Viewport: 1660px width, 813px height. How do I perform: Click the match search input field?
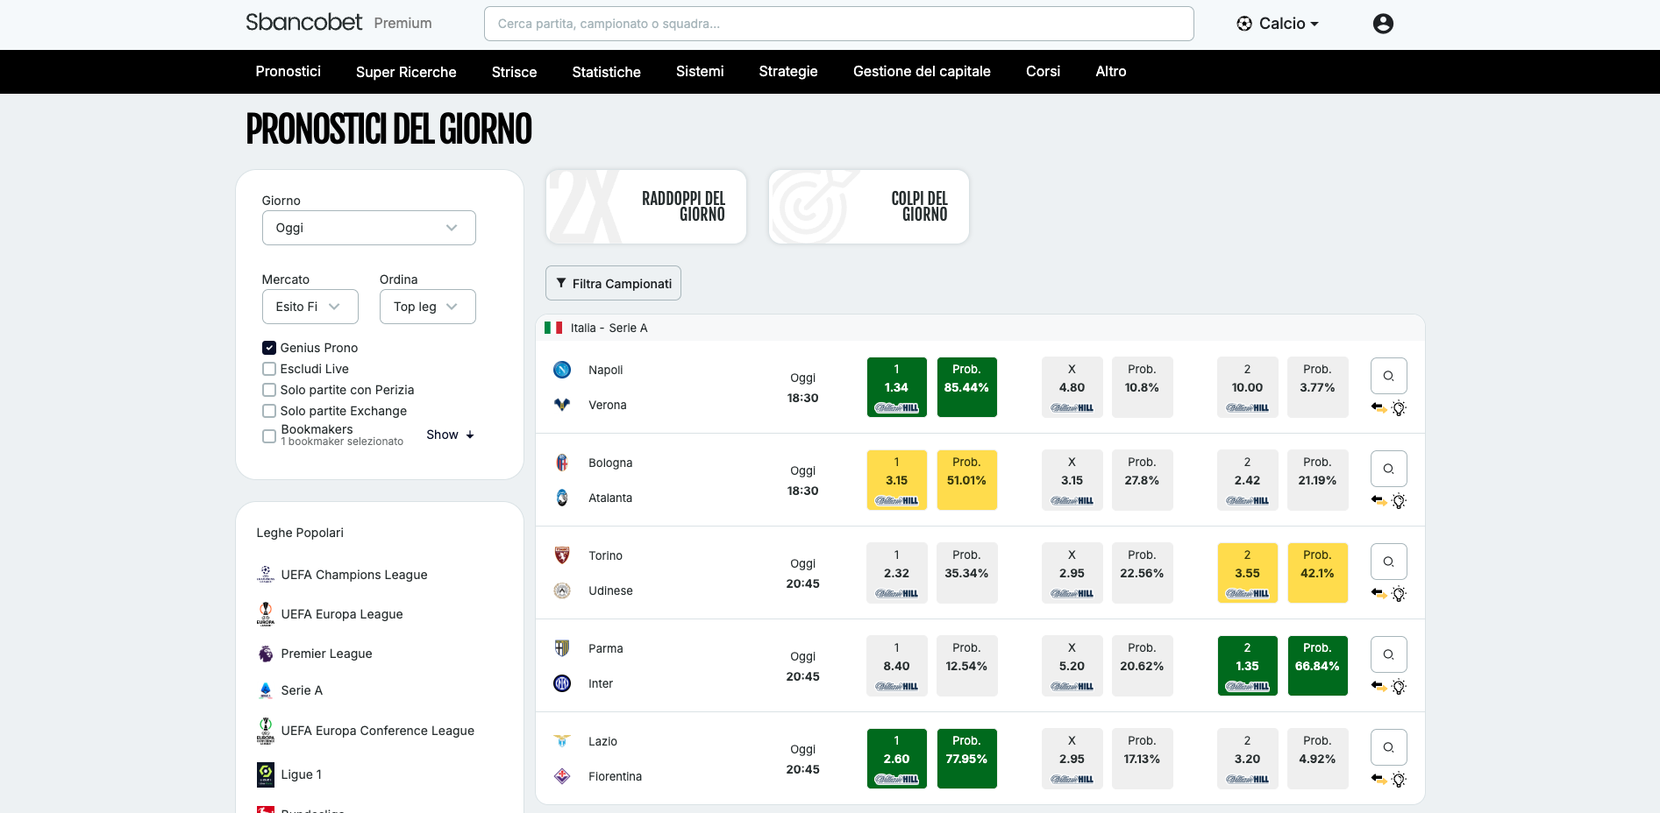[838, 24]
